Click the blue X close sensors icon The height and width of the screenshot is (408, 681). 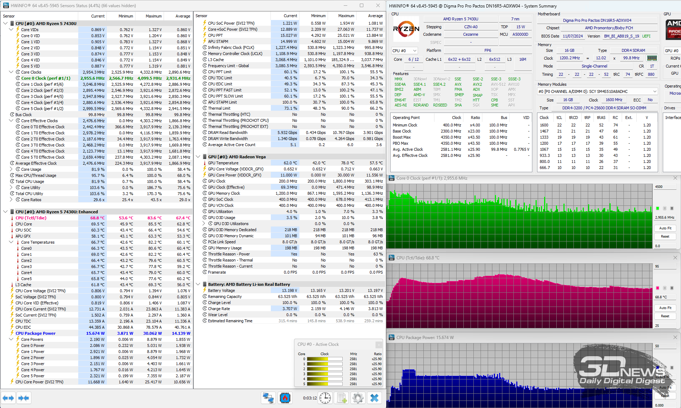[x=374, y=398]
